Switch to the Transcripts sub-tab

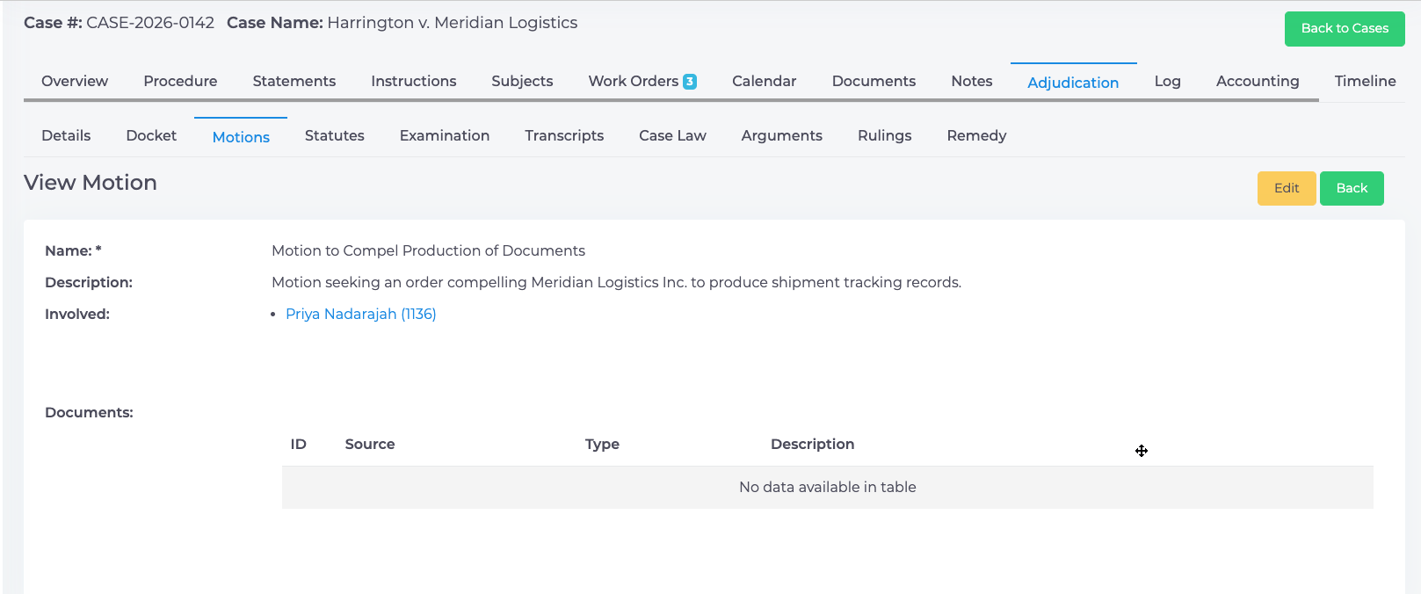pos(564,135)
